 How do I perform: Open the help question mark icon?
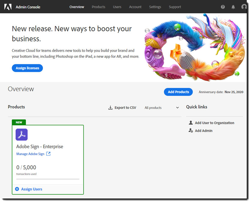click(x=223, y=7)
